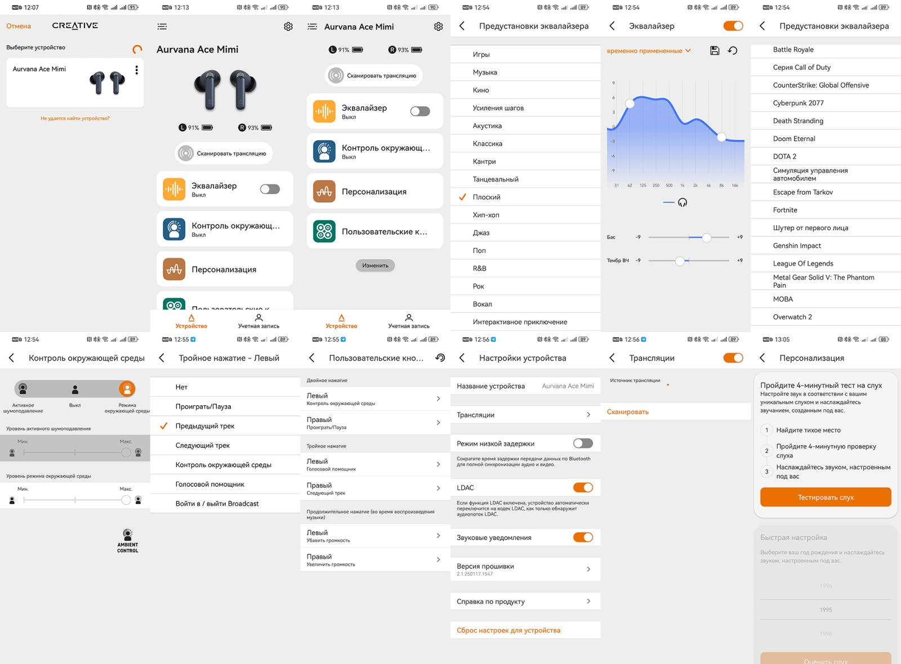Select the active noise cancellation mode icon
The image size is (901, 664).
pyautogui.click(x=23, y=388)
